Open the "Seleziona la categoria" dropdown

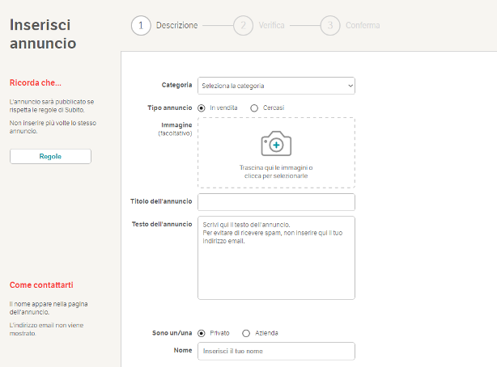click(276, 85)
